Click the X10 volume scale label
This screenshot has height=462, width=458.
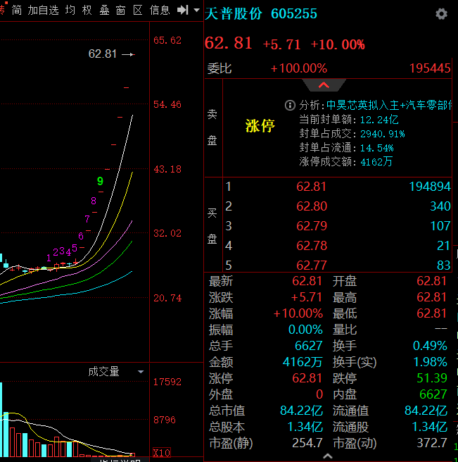pos(162,453)
